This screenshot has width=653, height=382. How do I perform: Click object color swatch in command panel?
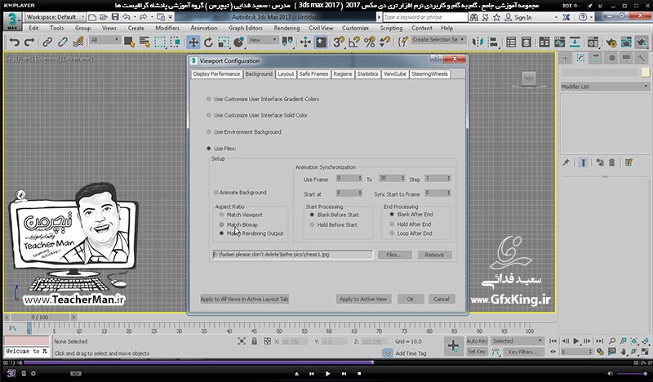(x=646, y=72)
